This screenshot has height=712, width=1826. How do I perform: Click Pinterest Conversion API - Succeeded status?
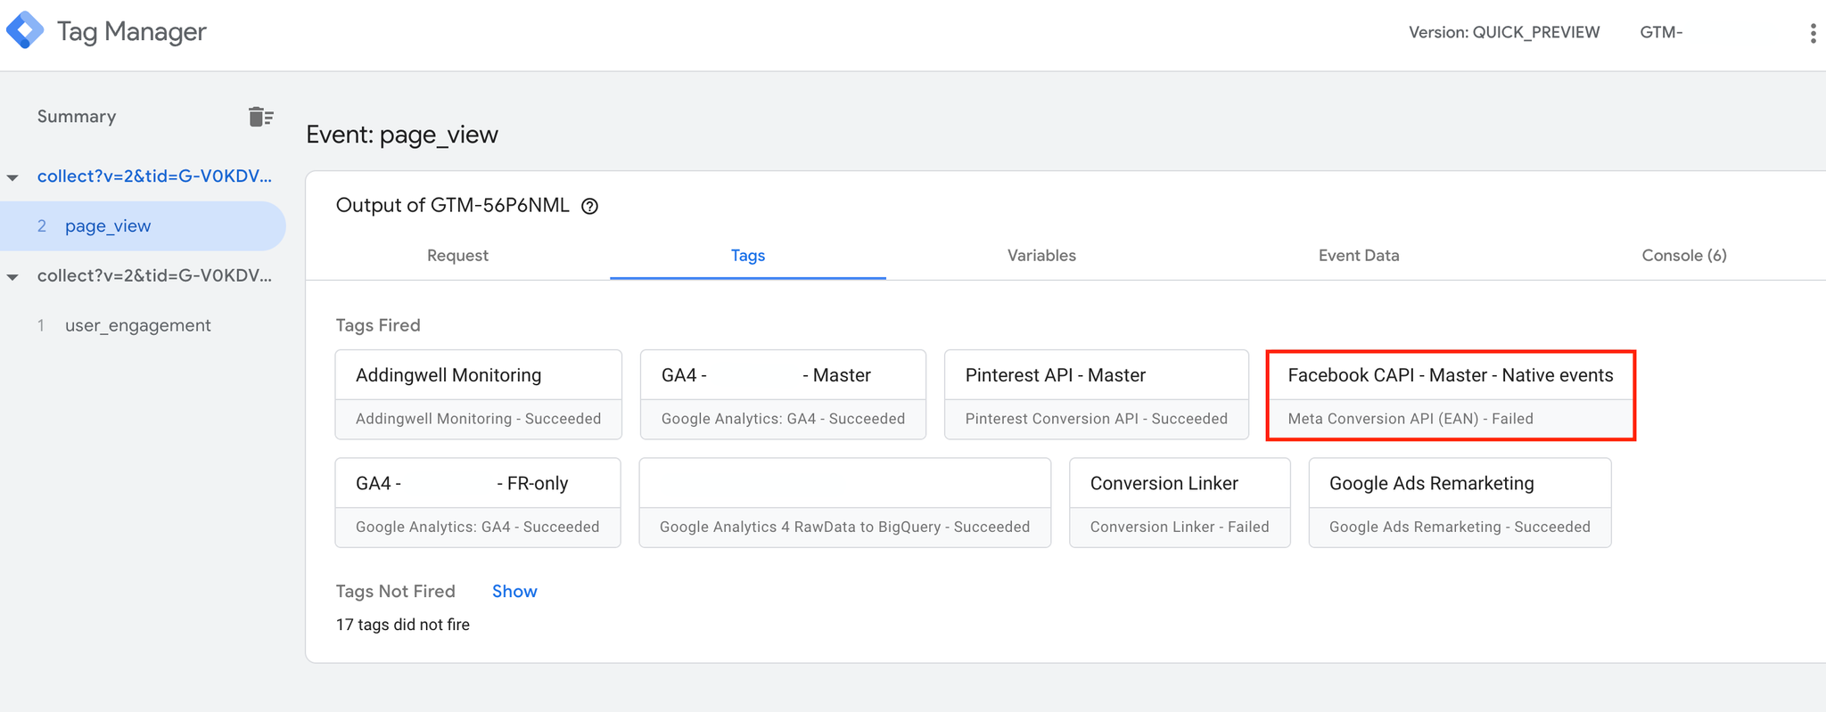[x=1097, y=419]
